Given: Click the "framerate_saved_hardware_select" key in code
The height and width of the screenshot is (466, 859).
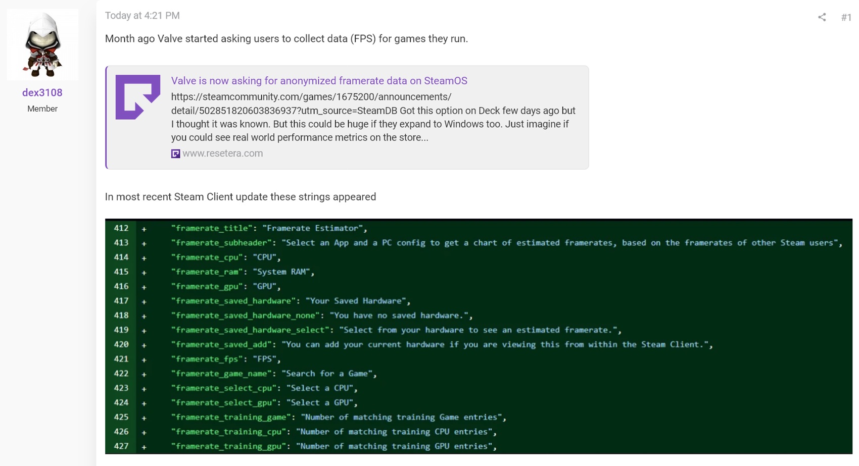Looking at the screenshot, I should tap(250, 330).
